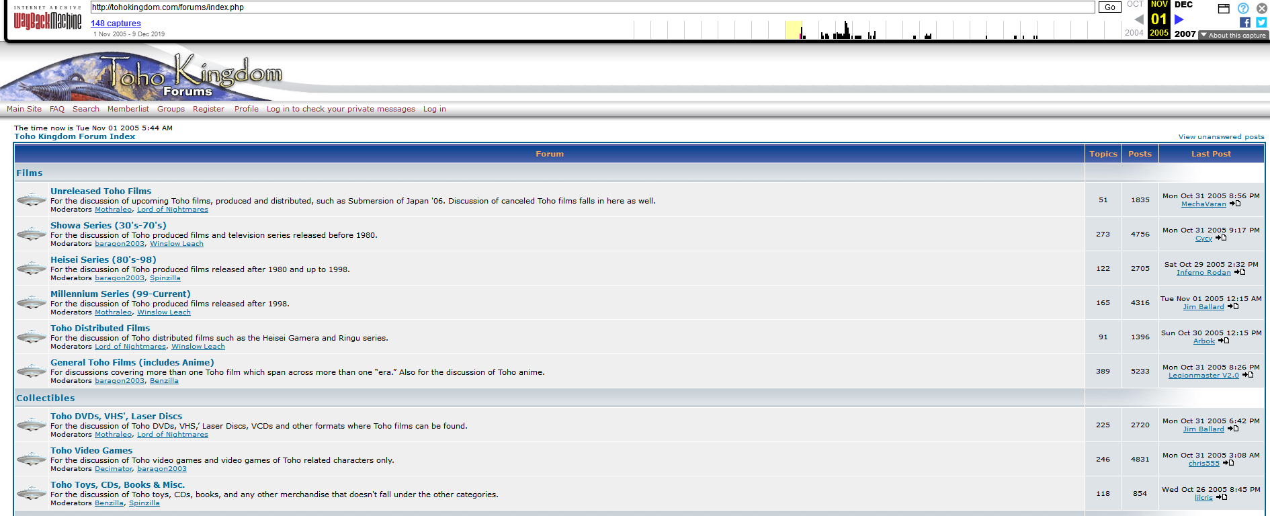Click the 4756 posts count in Showa row

pos(1140,234)
